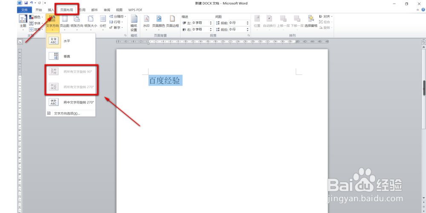Viewport: 426px width, 213px height.
Task: Click the tab selector at ruler corner
Action: pos(20,42)
